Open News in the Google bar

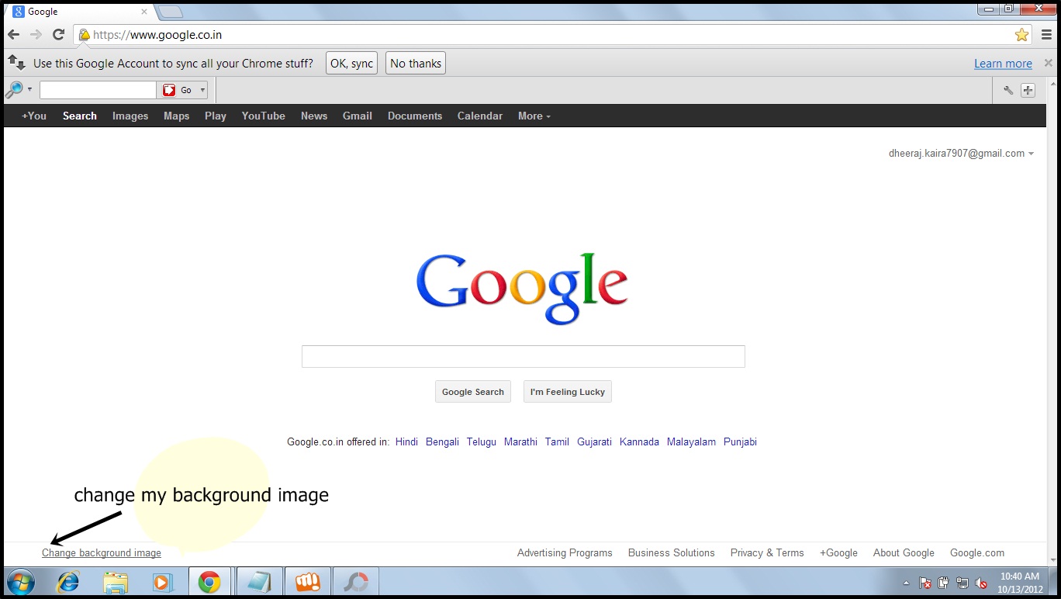point(314,116)
